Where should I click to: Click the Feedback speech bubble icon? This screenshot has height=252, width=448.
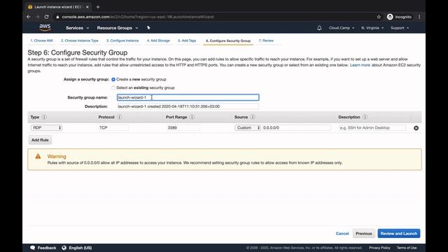[33, 248]
